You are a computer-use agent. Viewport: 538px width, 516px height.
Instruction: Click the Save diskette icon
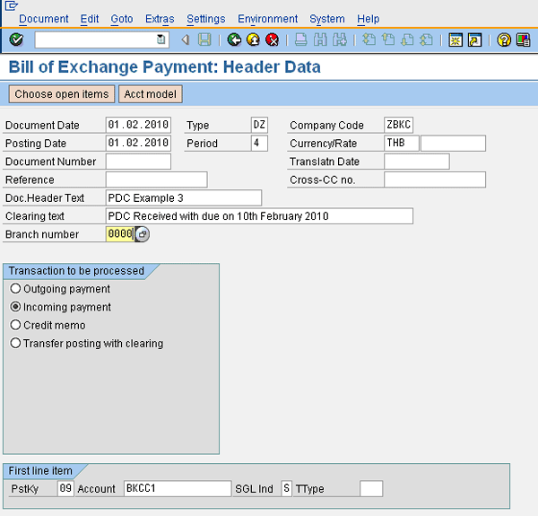point(204,39)
